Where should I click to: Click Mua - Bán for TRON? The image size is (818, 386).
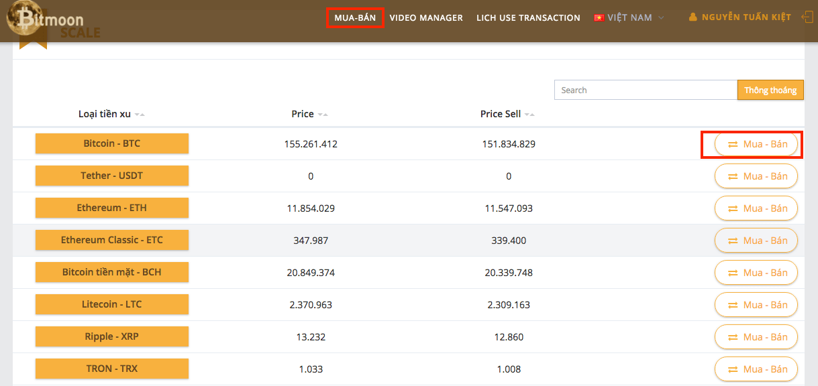click(x=756, y=369)
